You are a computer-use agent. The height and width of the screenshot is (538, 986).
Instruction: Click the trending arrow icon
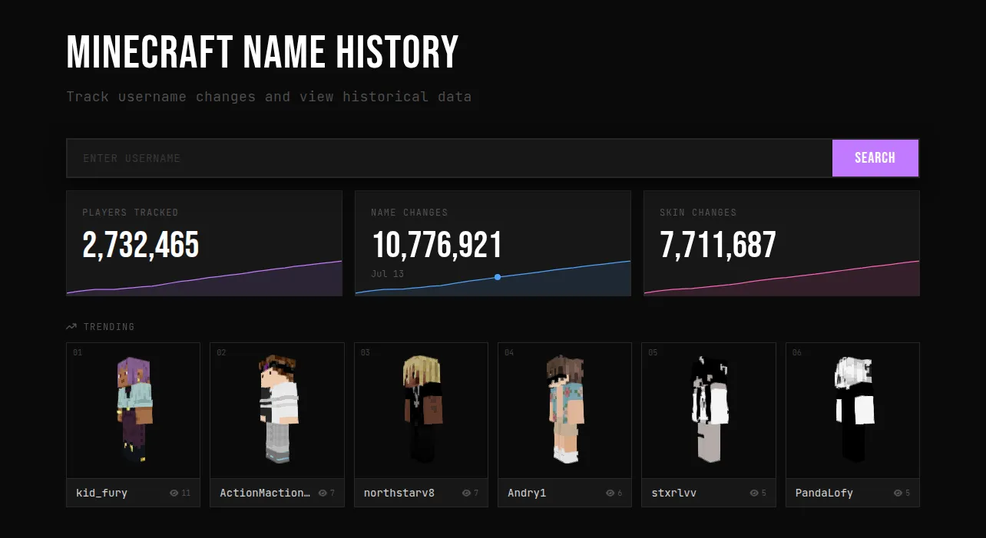pyautogui.click(x=71, y=327)
